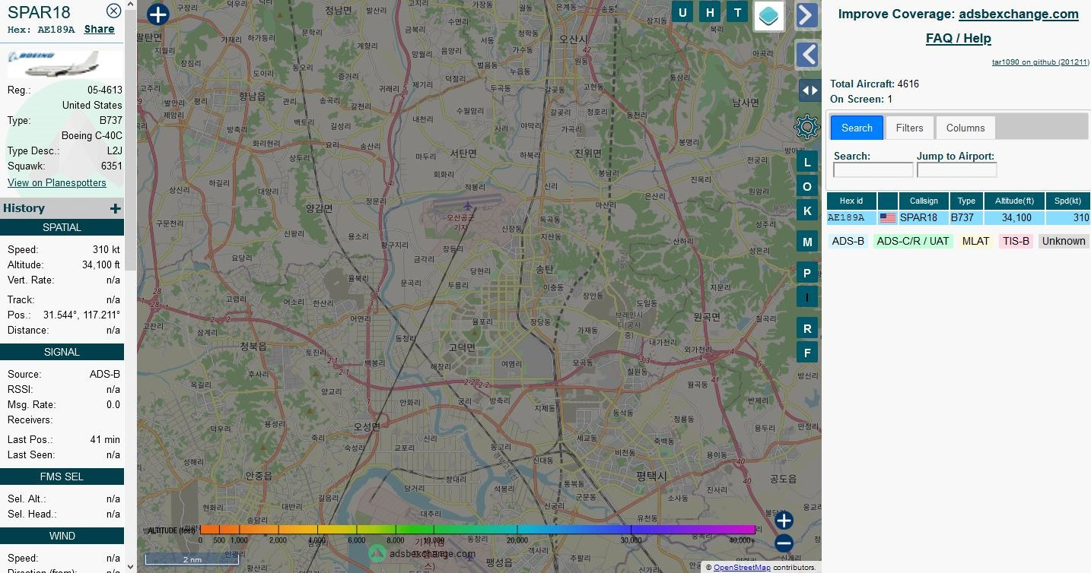Switch to the Filters tab

pos(909,128)
